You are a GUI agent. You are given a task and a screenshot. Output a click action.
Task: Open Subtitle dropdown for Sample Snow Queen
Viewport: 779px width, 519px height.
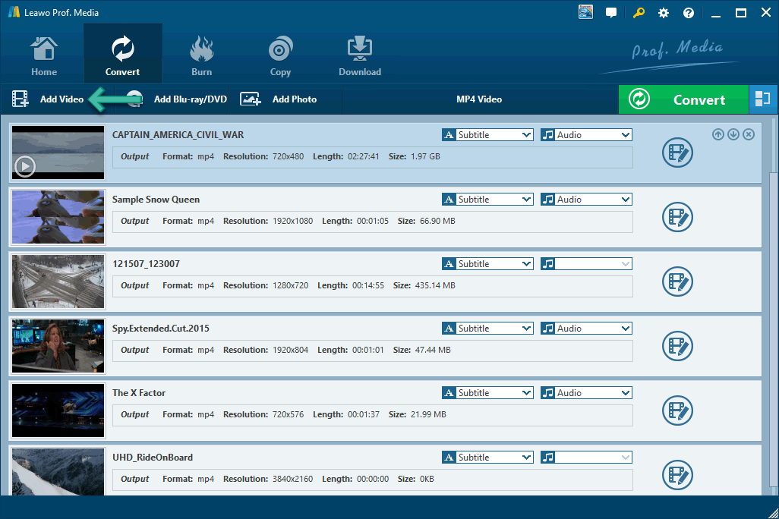tap(487, 199)
